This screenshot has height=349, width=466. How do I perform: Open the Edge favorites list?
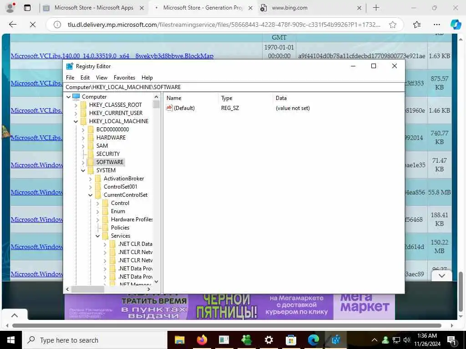tap(417, 25)
